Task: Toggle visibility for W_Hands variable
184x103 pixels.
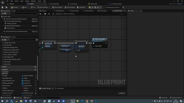Action: (x=36, y=76)
